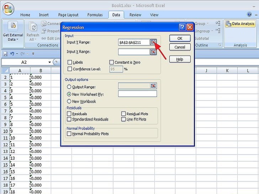Viewport: 259px width, 194px height.
Task: Click the Save icon in quick access toolbar
Action: 5,54
